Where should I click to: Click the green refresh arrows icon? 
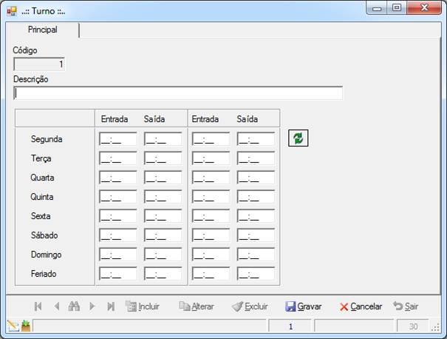point(298,138)
